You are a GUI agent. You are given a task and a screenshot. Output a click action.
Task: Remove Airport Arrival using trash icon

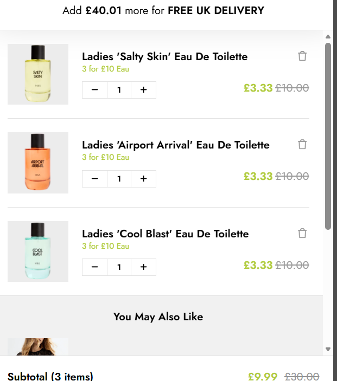(x=302, y=144)
